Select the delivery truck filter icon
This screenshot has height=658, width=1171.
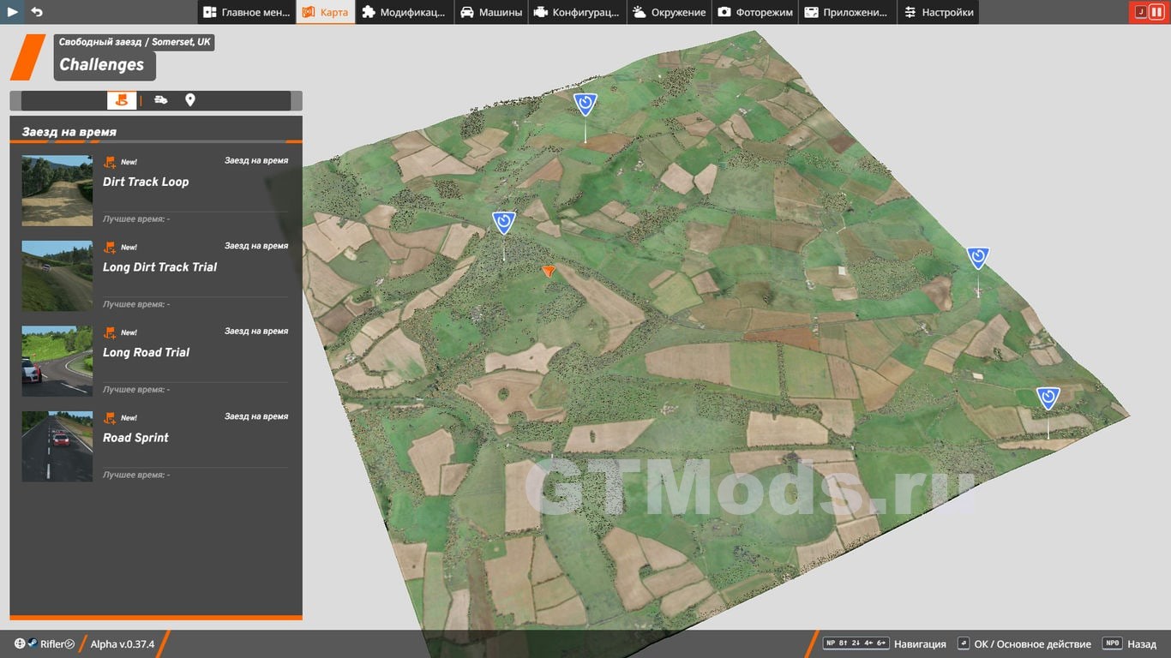(161, 100)
